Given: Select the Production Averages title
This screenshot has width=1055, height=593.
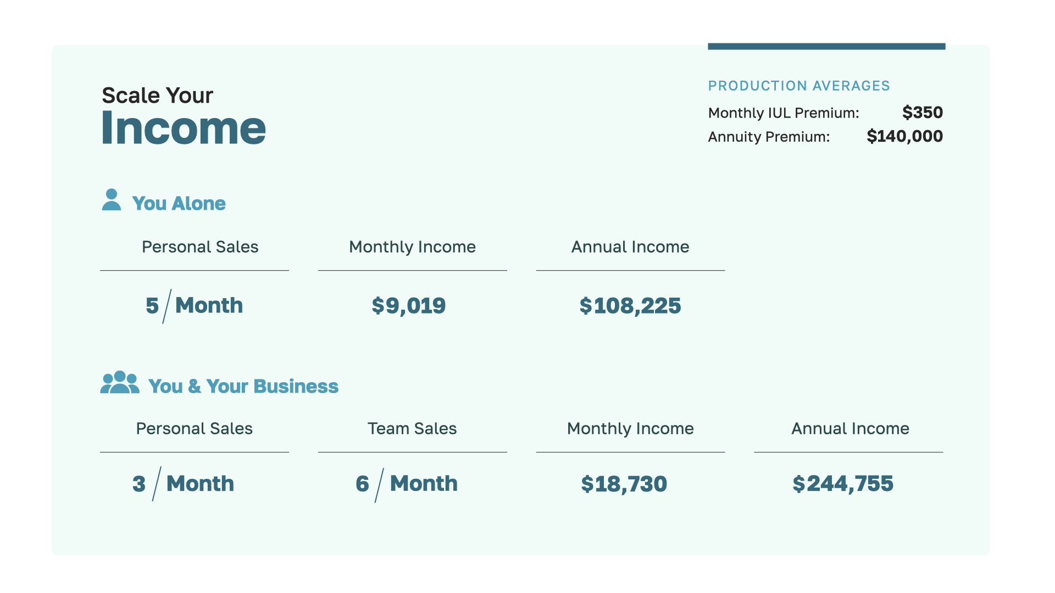Looking at the screenshot, I should [x=798, y=86].
